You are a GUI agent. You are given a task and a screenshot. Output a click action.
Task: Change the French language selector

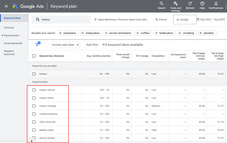pyautogui.click(x=161, y=20)
